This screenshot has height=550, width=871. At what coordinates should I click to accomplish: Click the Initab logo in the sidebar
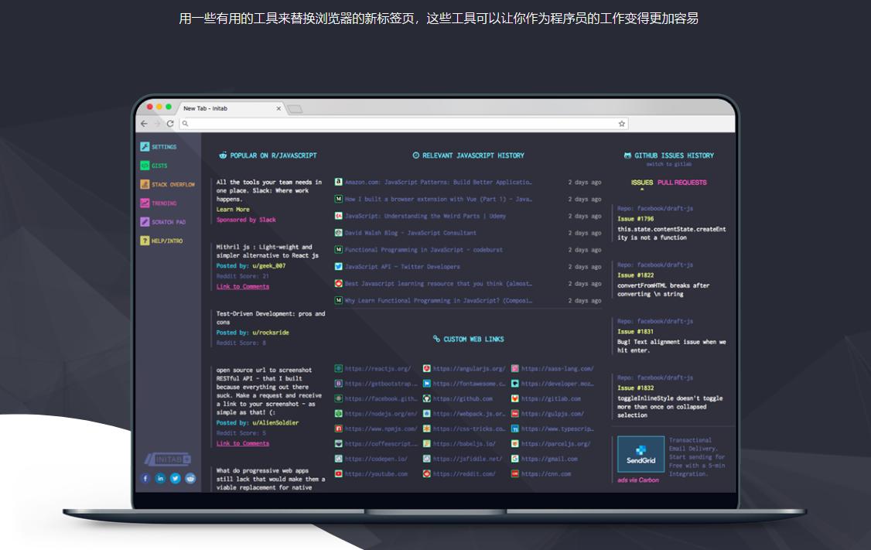tap(168, 459)
